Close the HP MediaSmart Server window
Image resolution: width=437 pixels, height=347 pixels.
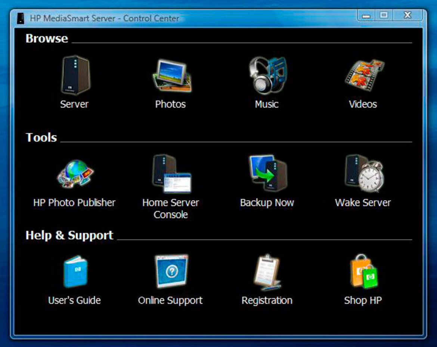click(408, 15)
